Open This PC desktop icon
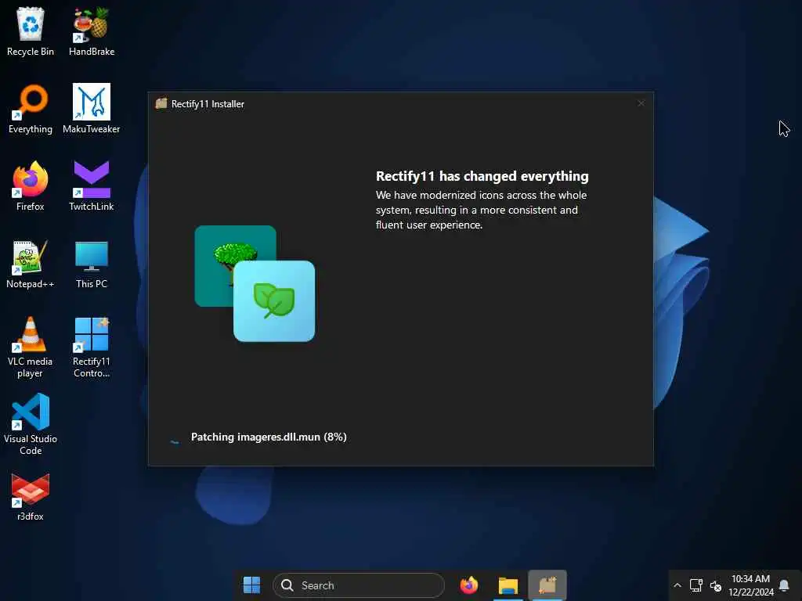The height and width of the screenshot is (601, 802). click(91, 265)
